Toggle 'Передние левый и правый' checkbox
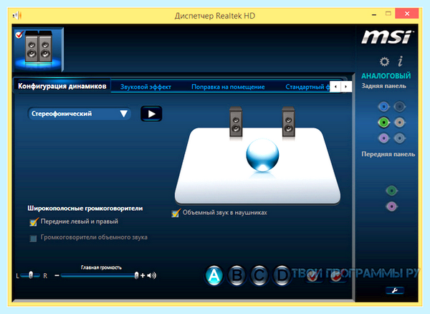Screen dimensions: 430x314 click(x=34, y=222)
